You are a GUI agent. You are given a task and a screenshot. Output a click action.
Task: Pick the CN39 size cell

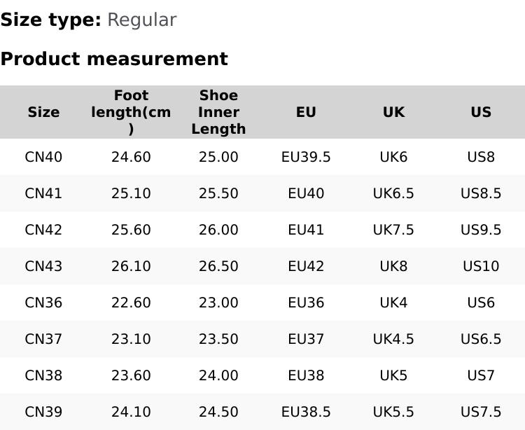coord(43,412)
